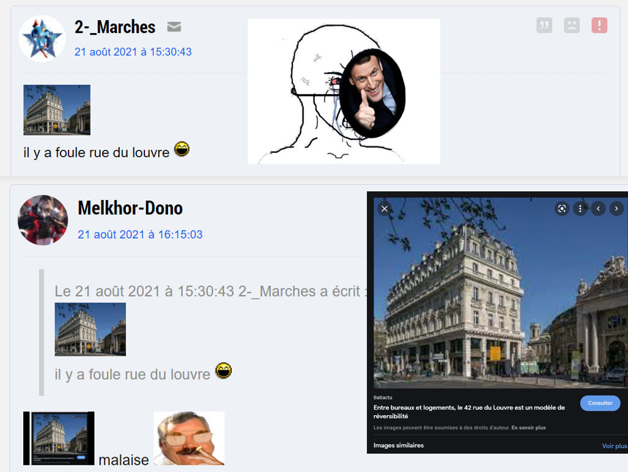Open the building thumbnail in 2-_Marches post
The height and width of the screenshot is (472, 628).
click(x=57, y=109)
